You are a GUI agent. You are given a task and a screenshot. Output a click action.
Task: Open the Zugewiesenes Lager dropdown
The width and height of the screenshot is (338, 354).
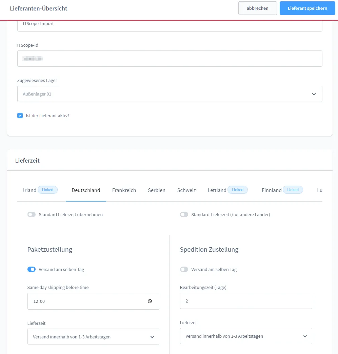(170, 94)
